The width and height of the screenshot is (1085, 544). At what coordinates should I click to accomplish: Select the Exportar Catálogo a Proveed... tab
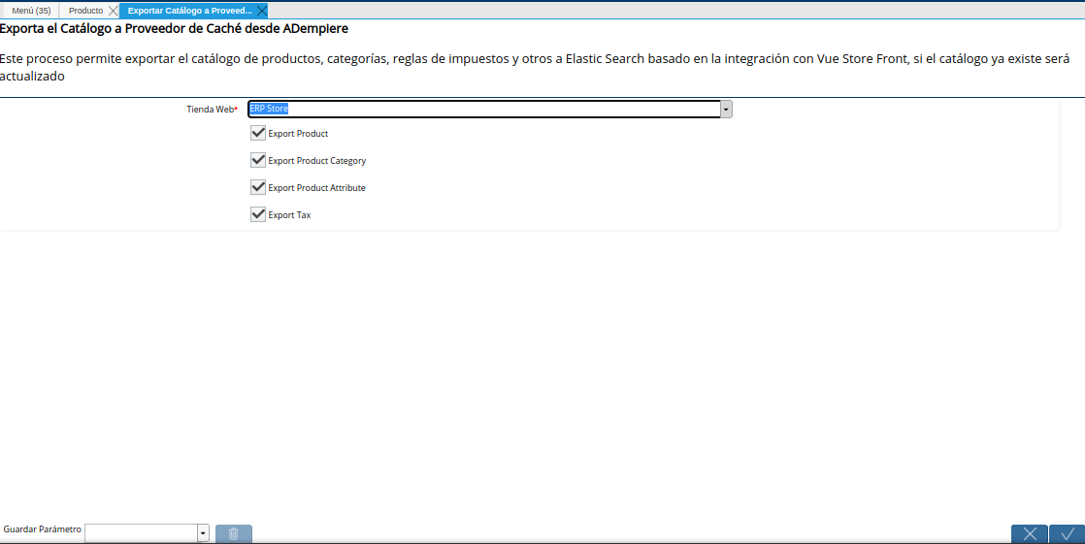pos(189,11)
